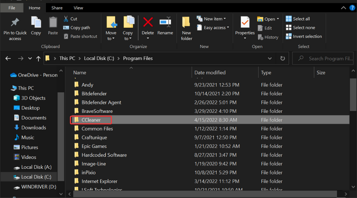
Task: Go forward with the right arrow
Action: (21, 59)
